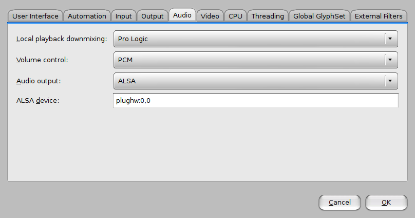Click the ALSA device label

(37, 101)
